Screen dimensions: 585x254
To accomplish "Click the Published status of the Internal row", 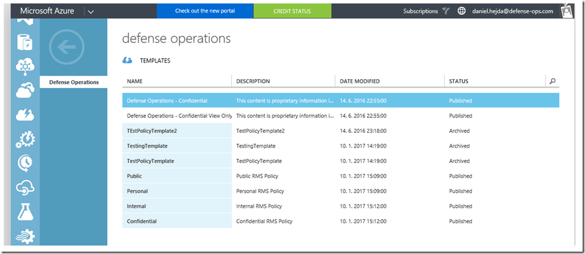I will coord(461,206).
